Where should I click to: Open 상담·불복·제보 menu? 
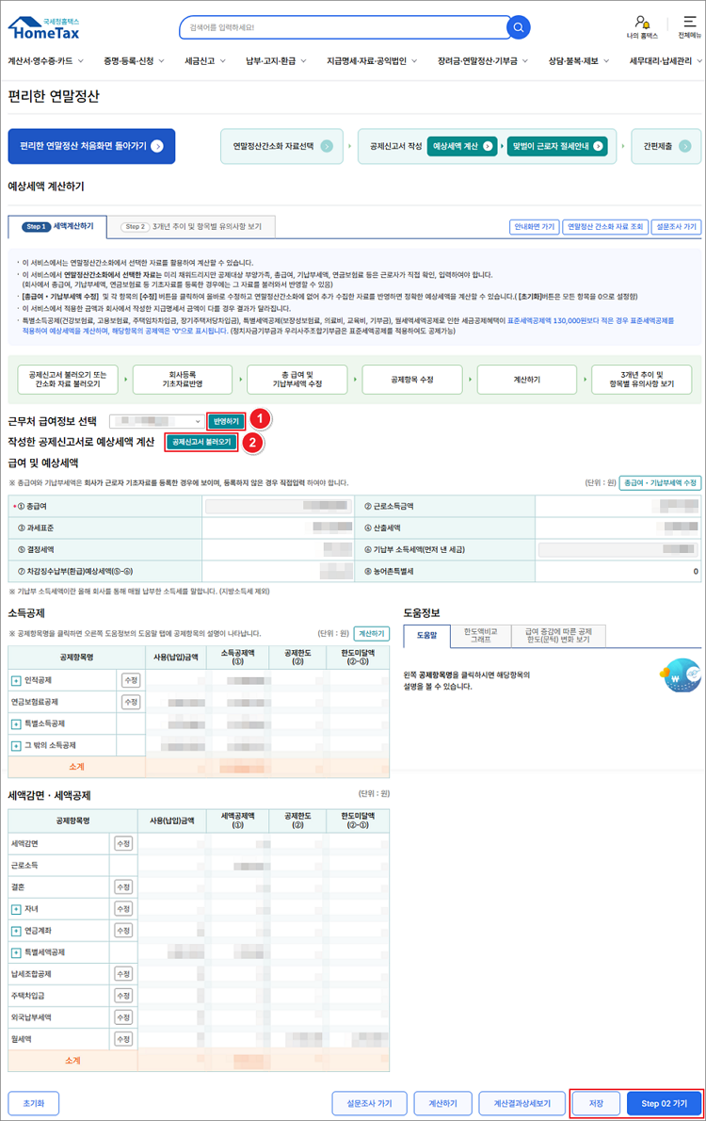tap(579, 61)
